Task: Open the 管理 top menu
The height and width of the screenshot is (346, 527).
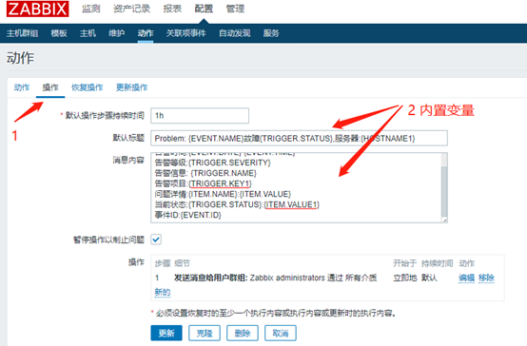Action: [235, 9]
